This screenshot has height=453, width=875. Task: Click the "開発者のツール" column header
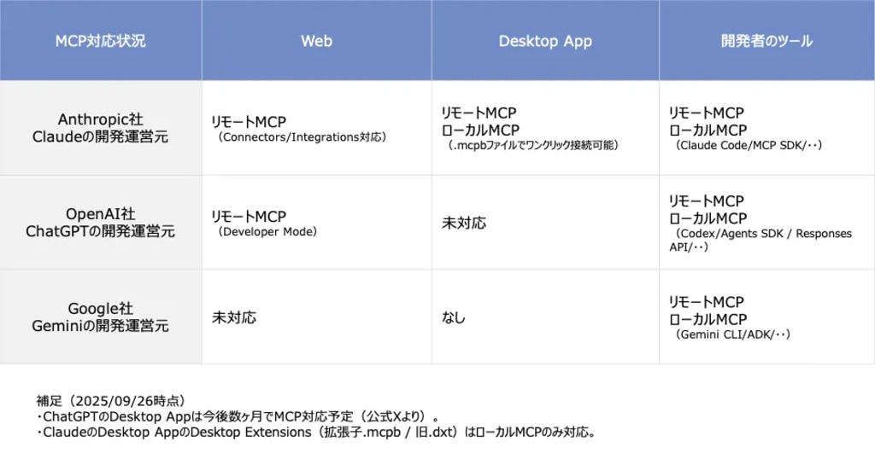click(766, 41)
